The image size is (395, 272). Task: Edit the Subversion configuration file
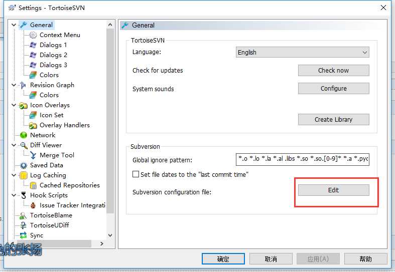coord(334,190)
